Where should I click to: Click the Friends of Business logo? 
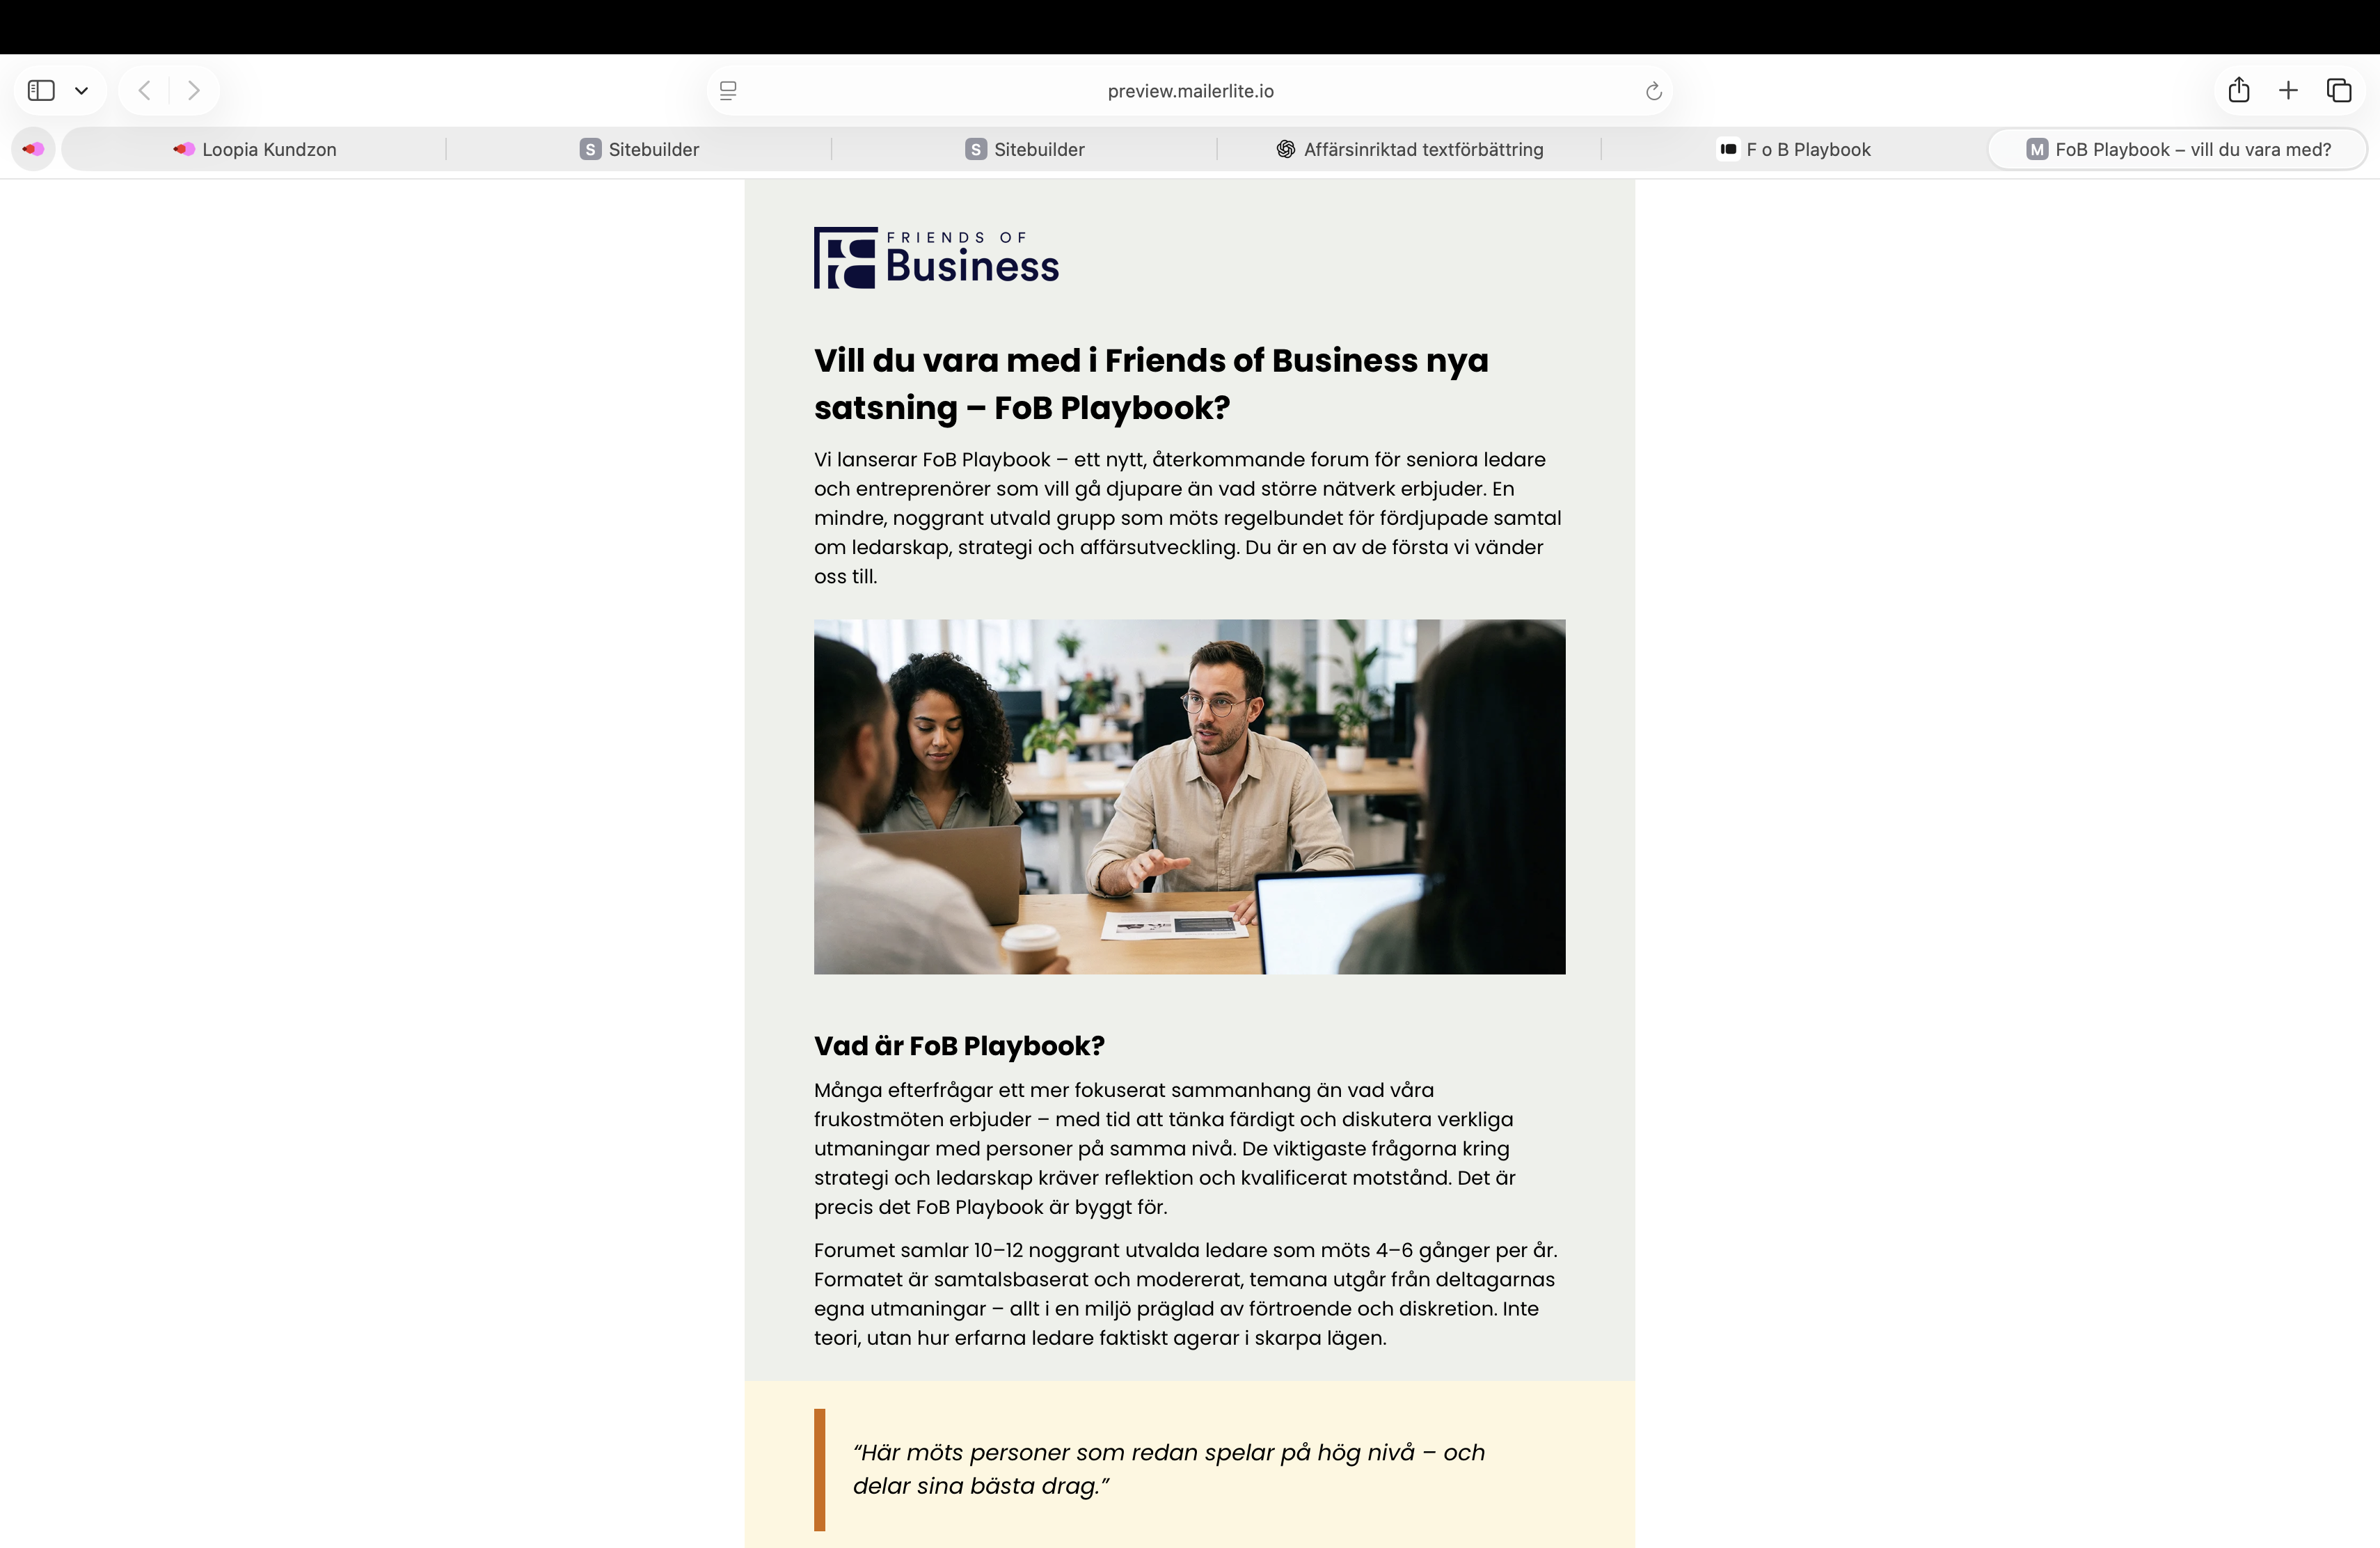tap(936, 258)
